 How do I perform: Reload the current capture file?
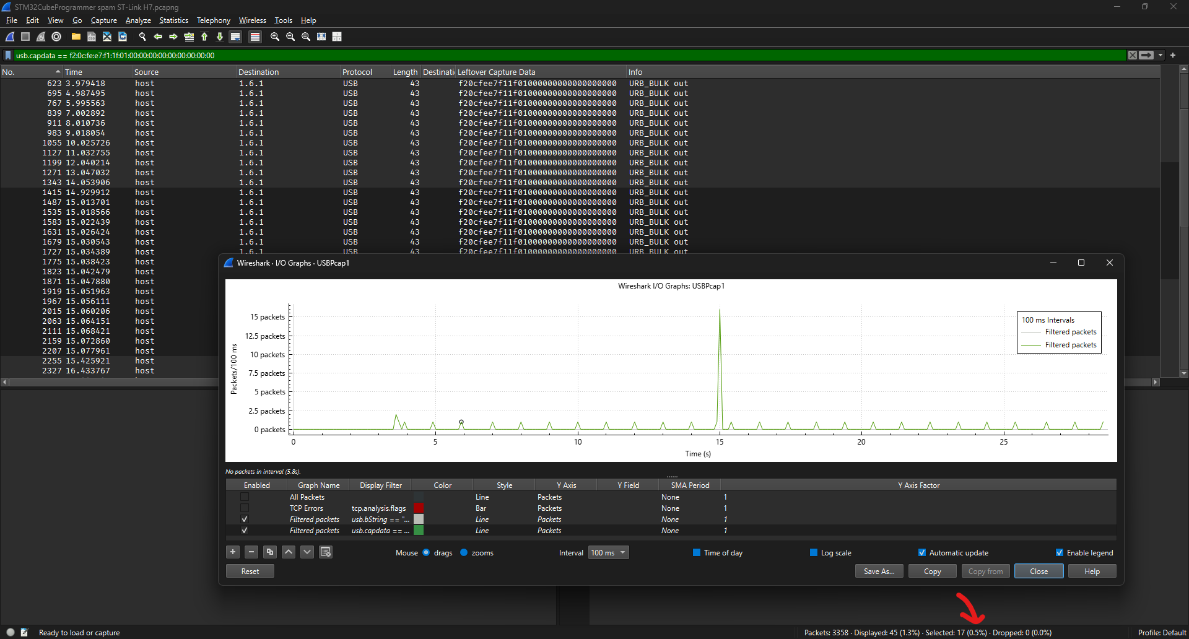pyautogui.click(x=122, y=37)
